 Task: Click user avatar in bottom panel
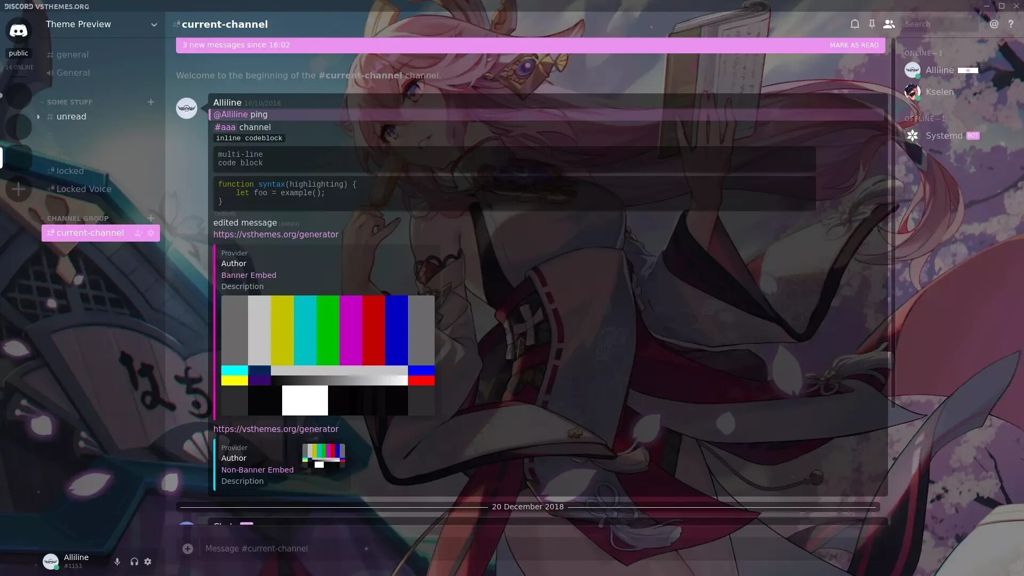[51, 561]
